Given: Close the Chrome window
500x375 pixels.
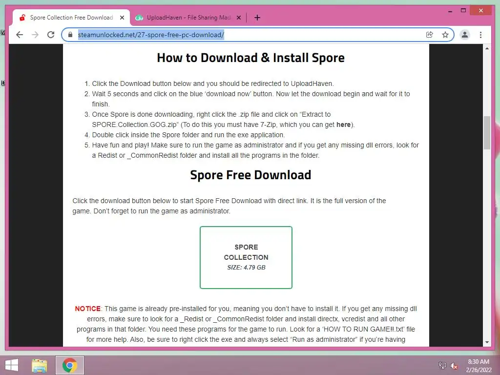Looking at the screenshot, I should [x=481, y=11].
